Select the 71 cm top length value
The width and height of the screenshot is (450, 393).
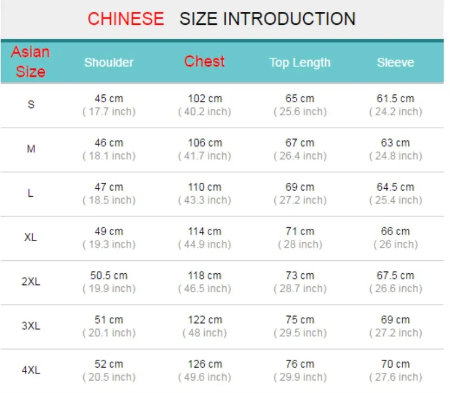click(300, 232)
